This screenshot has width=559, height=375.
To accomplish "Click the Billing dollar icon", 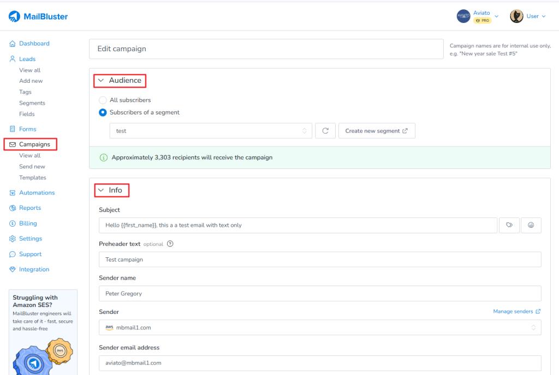I will (x=13, y=223).
